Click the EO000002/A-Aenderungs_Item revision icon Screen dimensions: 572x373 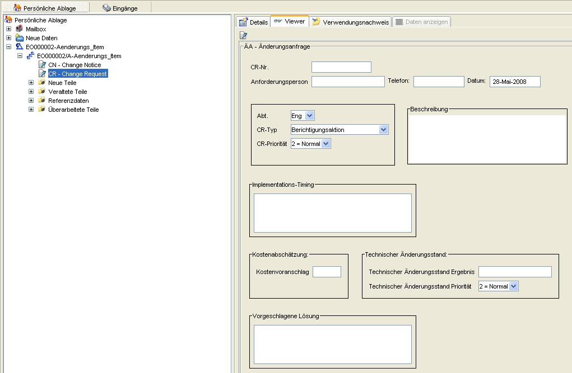[31, 56]
